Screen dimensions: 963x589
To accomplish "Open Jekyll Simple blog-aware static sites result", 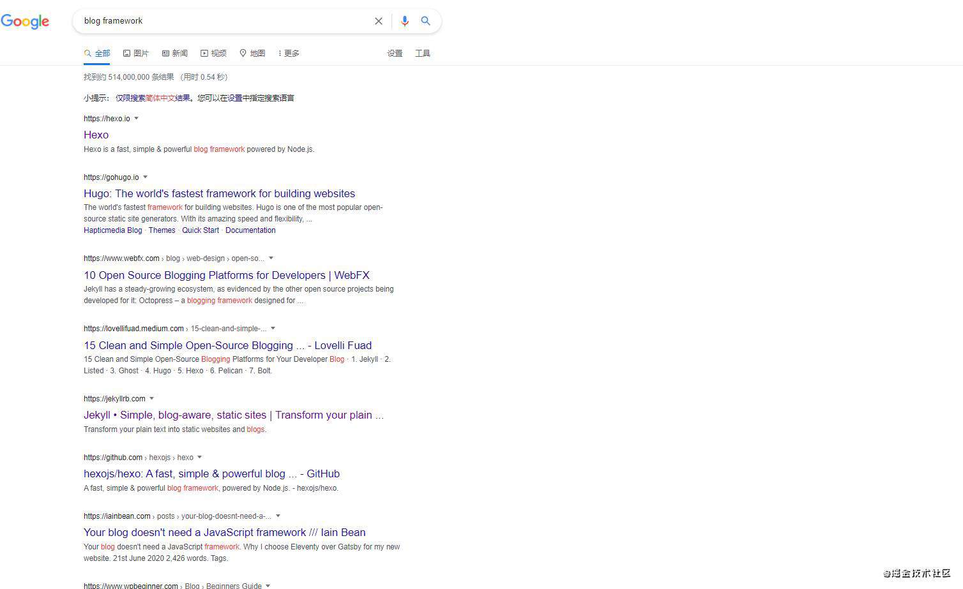I will [234, 415].
